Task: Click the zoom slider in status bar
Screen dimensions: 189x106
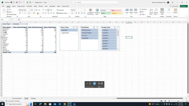Action: tap(178, 101)
